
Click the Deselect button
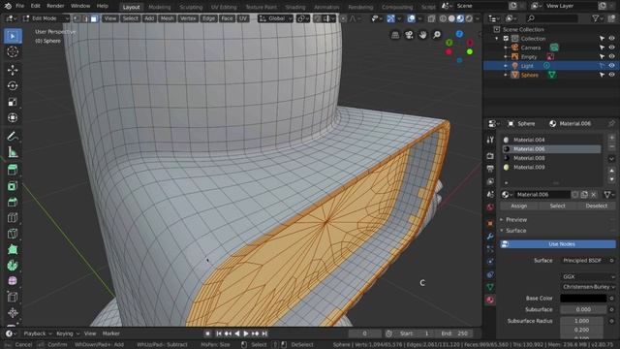coord(597,206)
